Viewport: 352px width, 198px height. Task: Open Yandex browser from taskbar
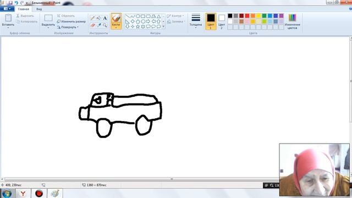pyautogui.click(x=23, y=194)
